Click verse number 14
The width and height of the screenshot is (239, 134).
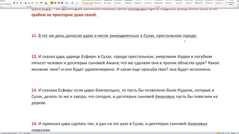[34, 124]
